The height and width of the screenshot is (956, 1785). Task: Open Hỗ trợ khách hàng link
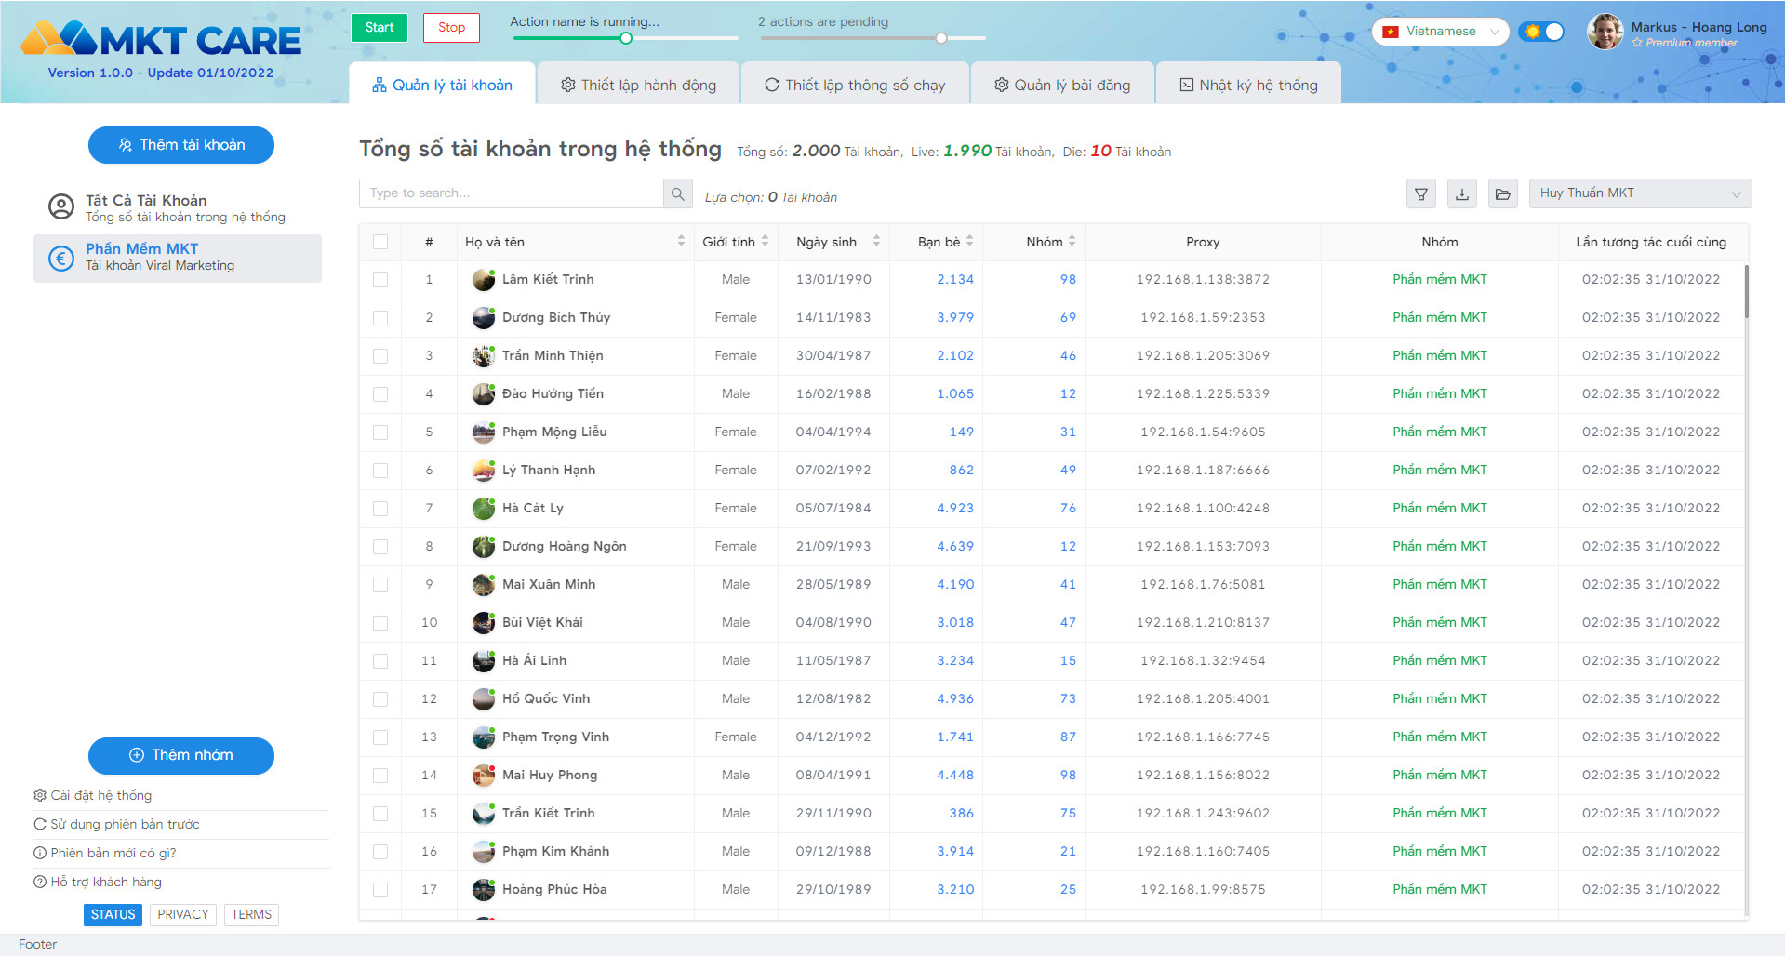(x=98, y=882)
